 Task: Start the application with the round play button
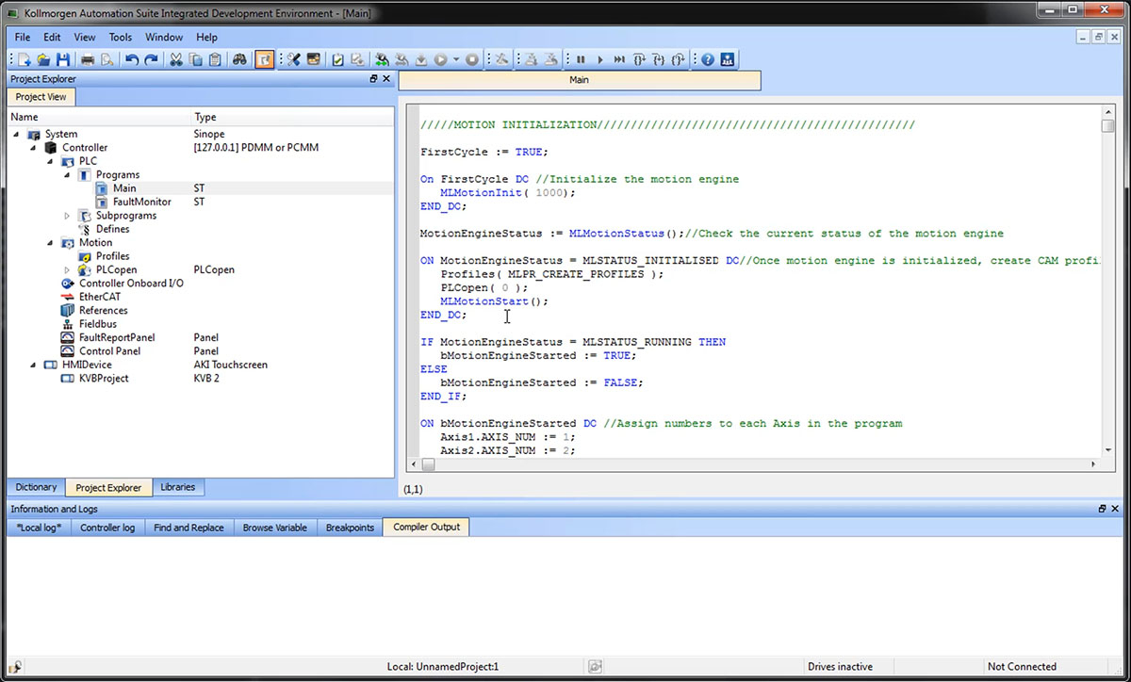click(x=440, y=59)
